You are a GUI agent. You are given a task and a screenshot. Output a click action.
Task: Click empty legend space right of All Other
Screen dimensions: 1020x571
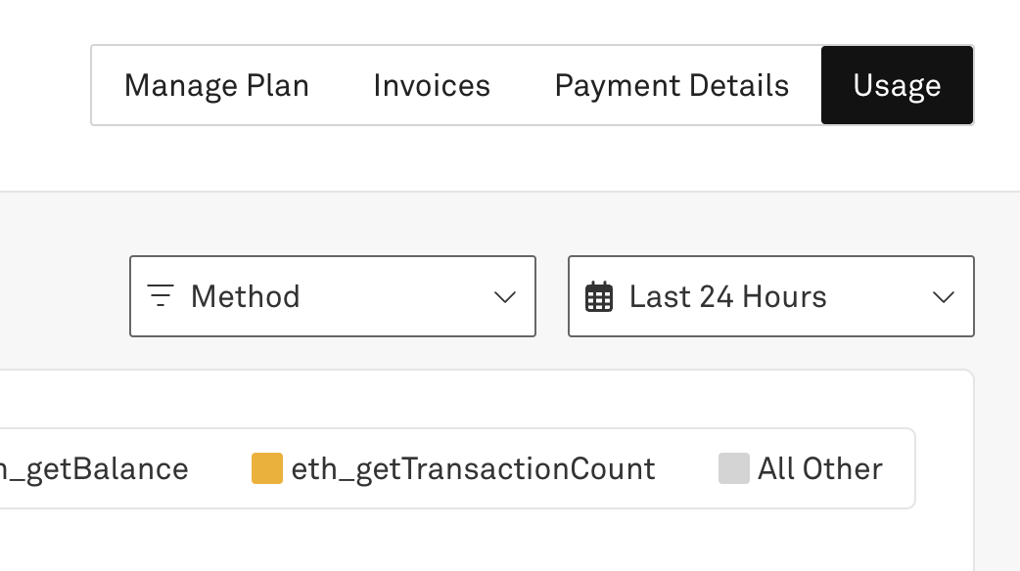(x=900, y=469)
